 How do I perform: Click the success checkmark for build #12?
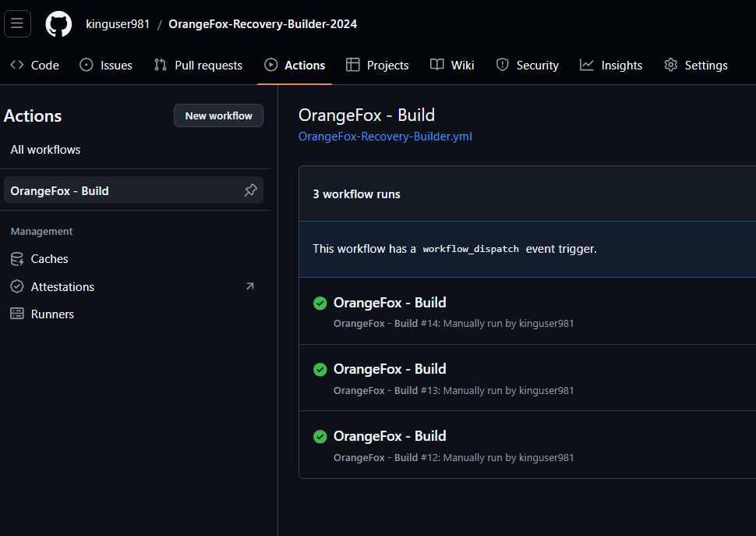click(320, 437)
